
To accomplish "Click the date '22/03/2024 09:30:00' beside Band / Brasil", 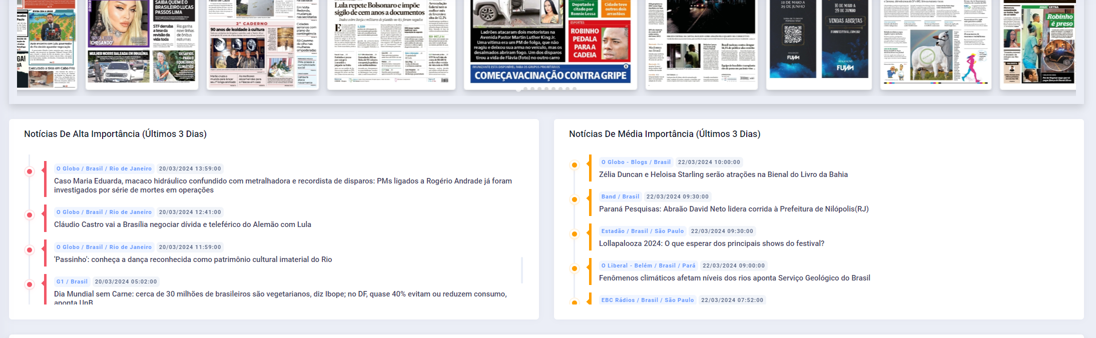I will [x=678, y=196].
